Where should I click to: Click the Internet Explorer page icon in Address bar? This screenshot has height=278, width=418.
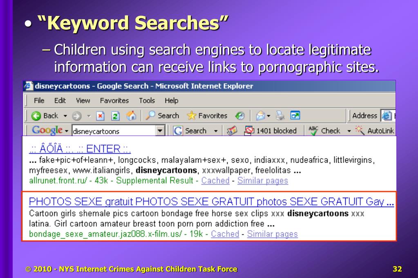[x=386, y=116]
